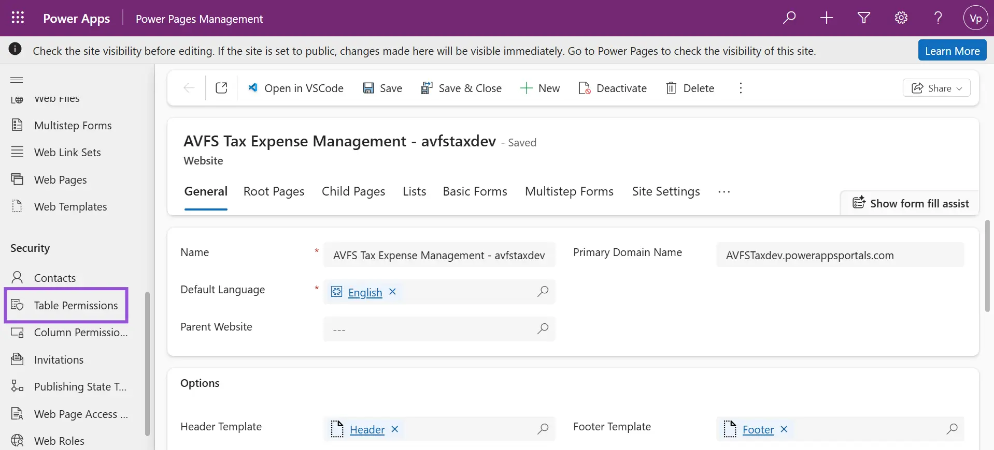Remove Header from Header Template
This screenshot has width=994, height=450.
(395, 429)
